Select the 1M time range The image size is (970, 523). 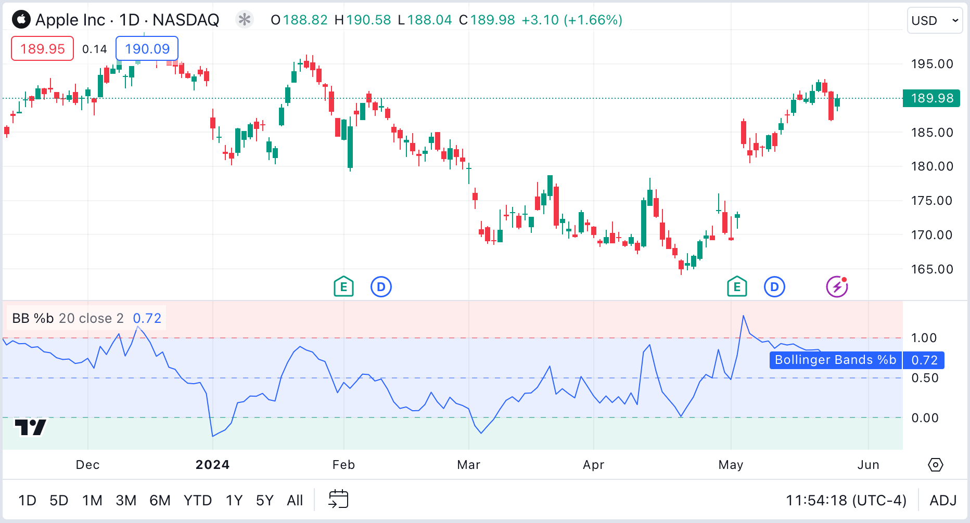point(92,500)
